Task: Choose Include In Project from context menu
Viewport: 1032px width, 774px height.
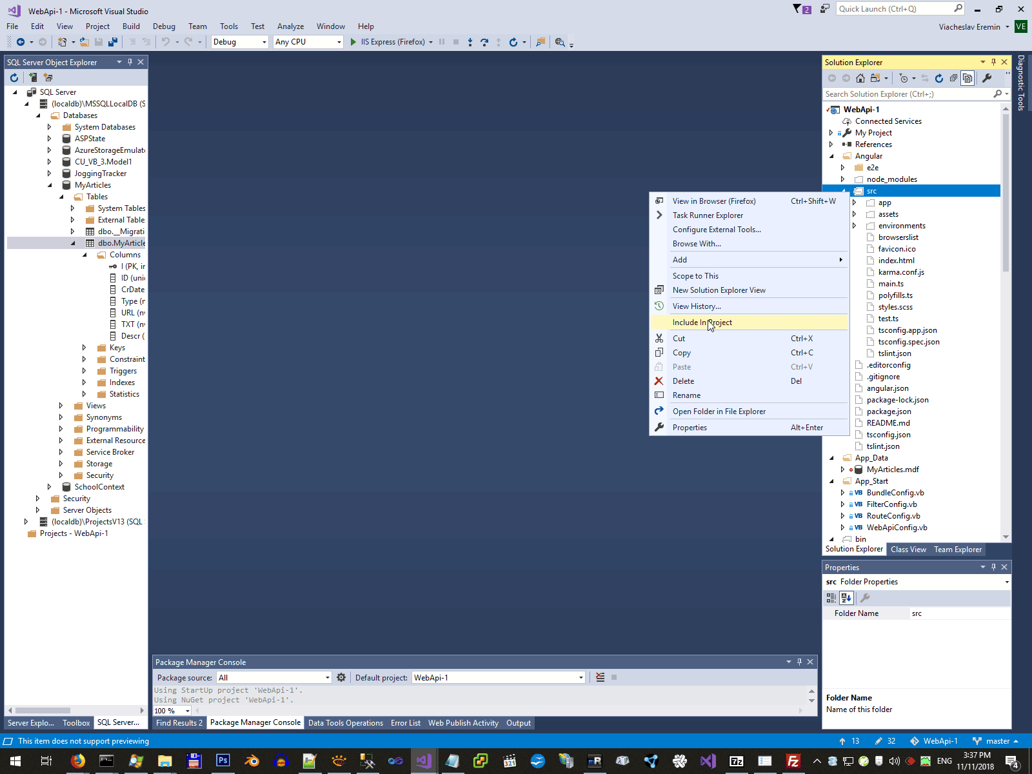Action: coord(749,322)
